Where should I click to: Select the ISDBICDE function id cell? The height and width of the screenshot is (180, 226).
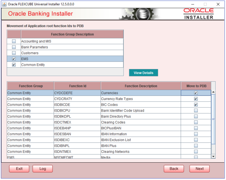point(77,105)
